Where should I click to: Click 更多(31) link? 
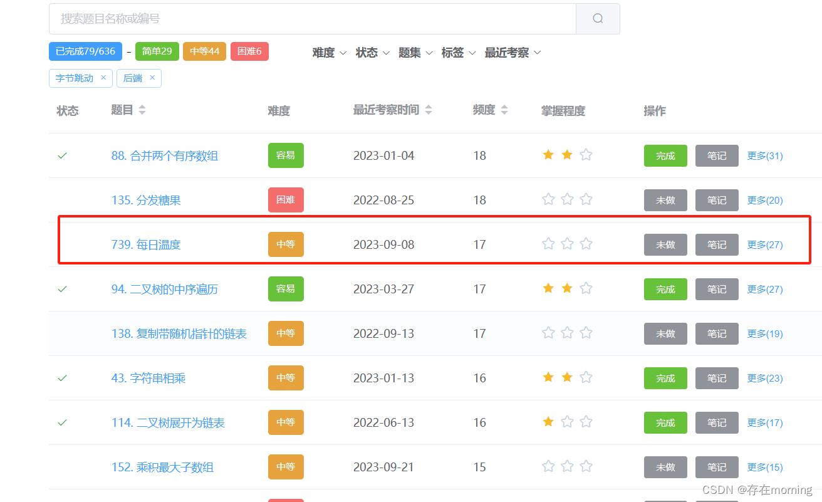click(765, 156)
